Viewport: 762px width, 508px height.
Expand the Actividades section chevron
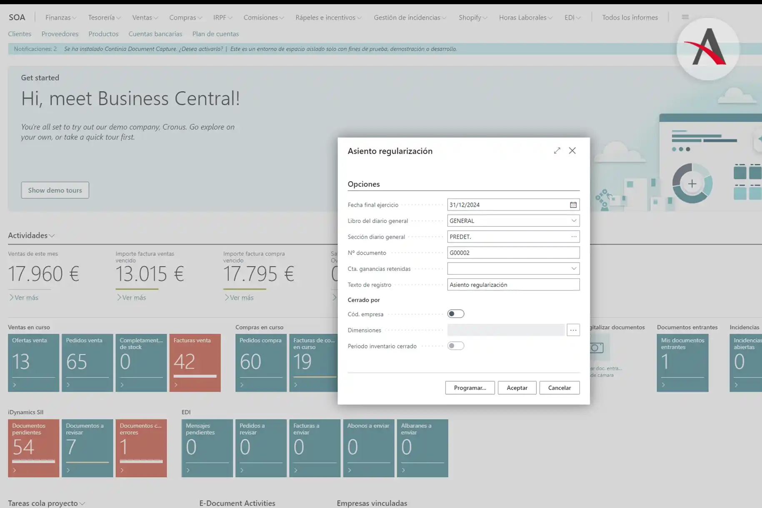pos(52,235)
